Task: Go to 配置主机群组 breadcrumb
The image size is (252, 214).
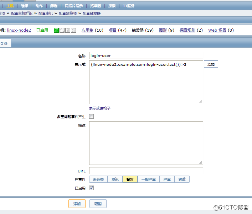Action: [x=22, y=13]
